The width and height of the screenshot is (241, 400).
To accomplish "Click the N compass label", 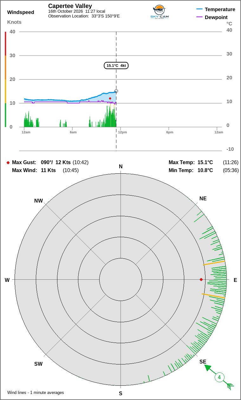I will coord(120,167).
